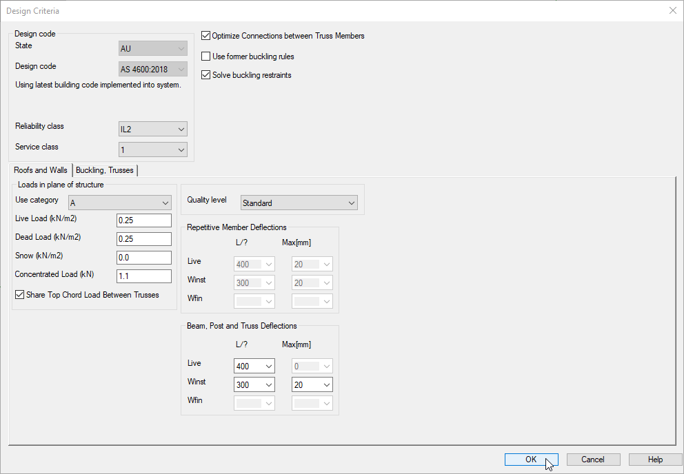Click the Concentrated Load input field
Viewport: 684px width, 474px height.
click(143, 276)
